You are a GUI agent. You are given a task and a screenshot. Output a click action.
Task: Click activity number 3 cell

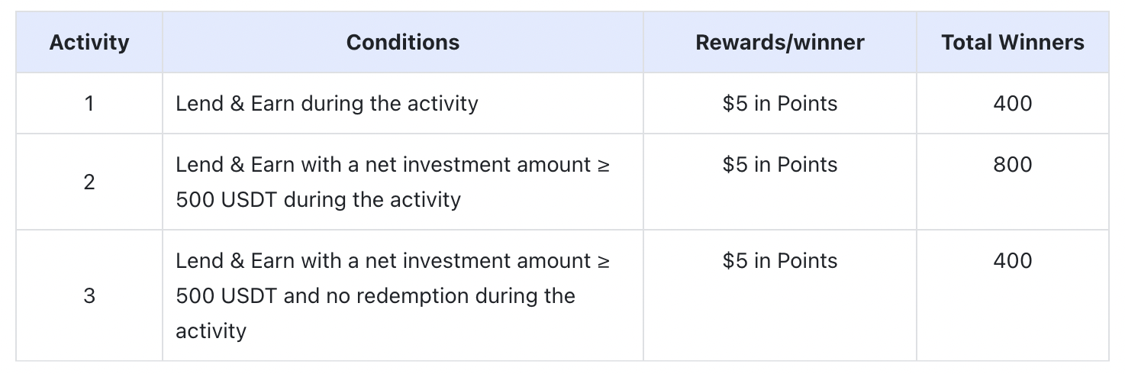click(89, 295)
